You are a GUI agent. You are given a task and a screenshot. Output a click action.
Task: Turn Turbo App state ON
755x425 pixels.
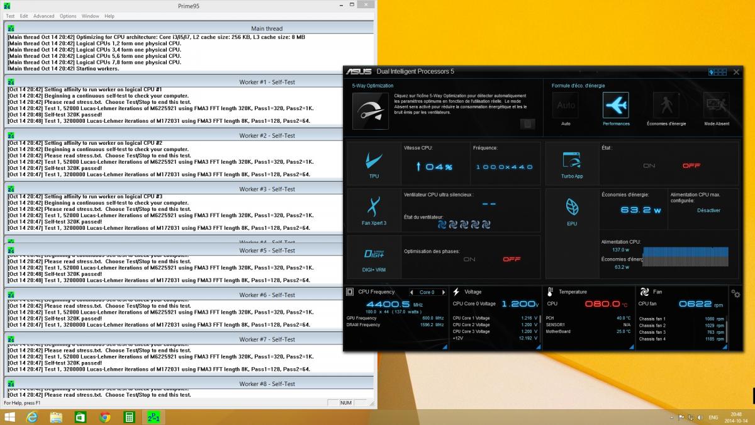click(x=649, y=166)
